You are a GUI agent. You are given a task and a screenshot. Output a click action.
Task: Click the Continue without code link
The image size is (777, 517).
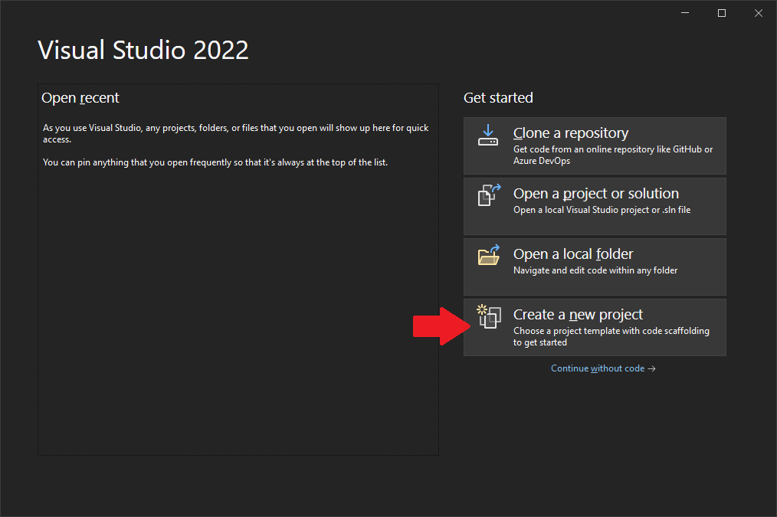(x=598, y=368)
